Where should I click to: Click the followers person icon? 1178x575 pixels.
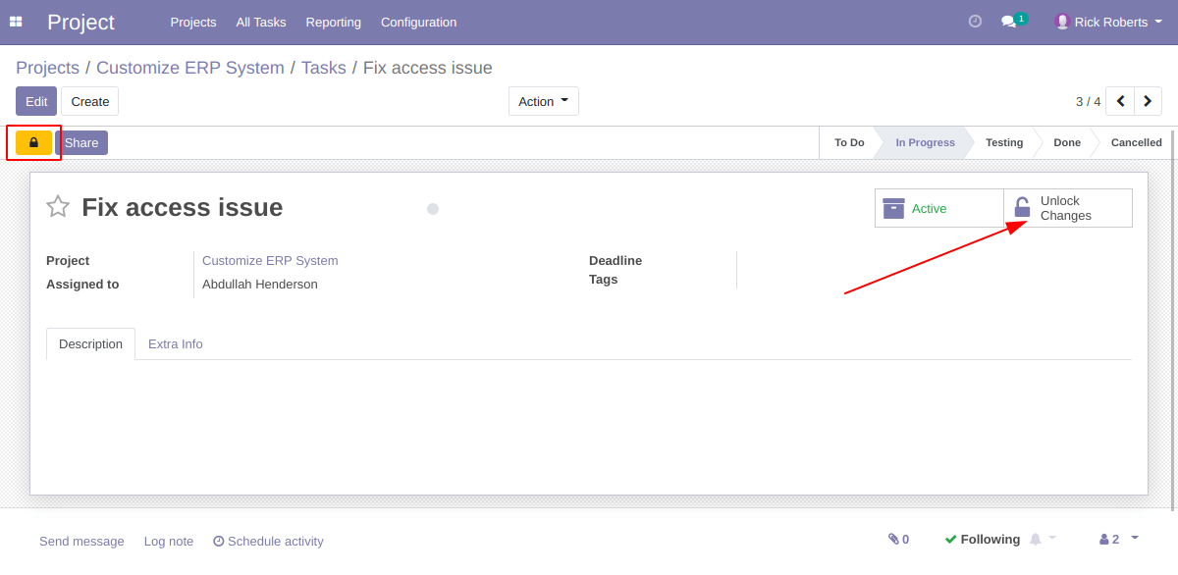tap(1104, 539)
